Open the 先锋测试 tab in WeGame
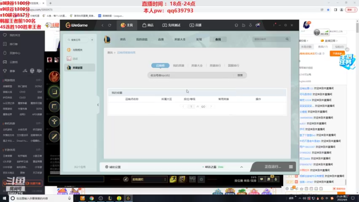This screenshot has height=202, width=359. tap(171, 25)
